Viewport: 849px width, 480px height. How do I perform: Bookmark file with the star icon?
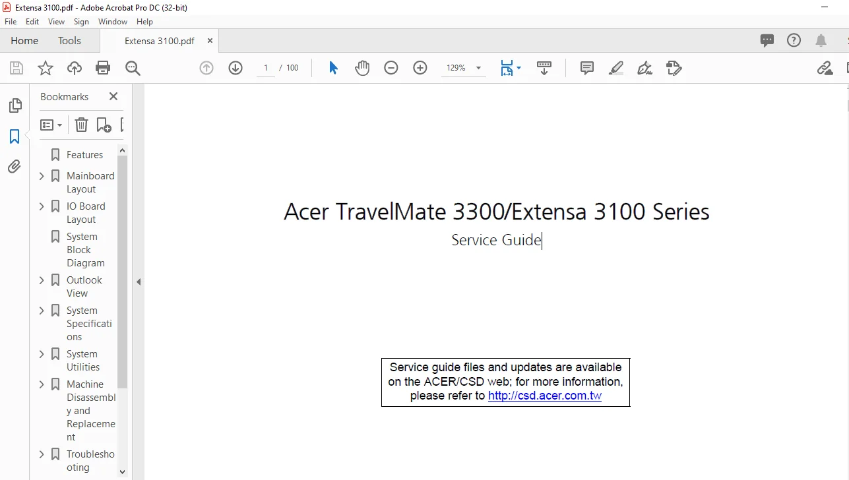(46, 68)
